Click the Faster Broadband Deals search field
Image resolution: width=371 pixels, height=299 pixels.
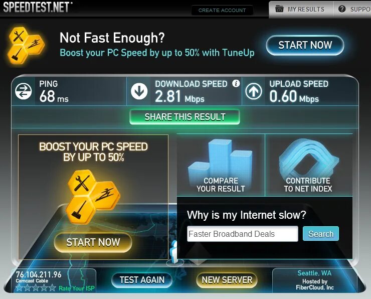coord(243,234)
